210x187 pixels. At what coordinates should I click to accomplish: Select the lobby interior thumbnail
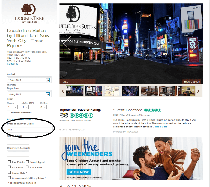pos(168,91)
